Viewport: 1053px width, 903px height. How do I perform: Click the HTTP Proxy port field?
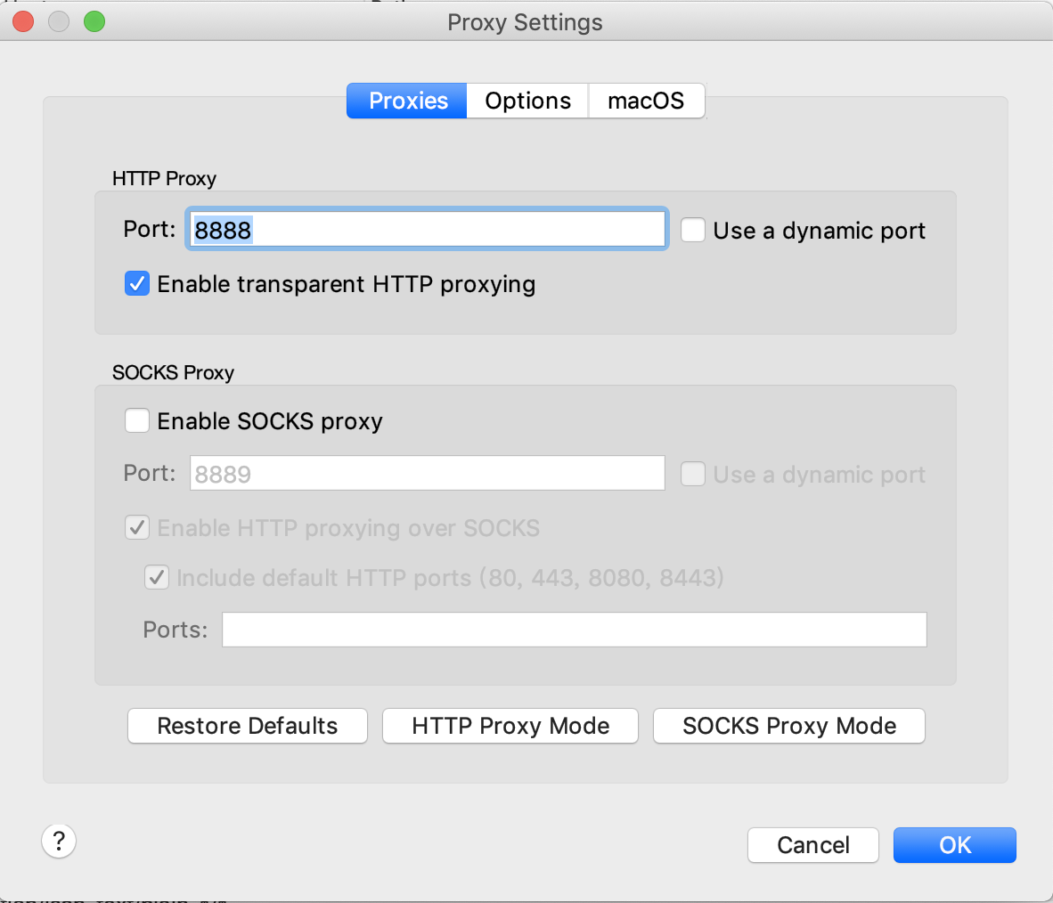point(427,230)
